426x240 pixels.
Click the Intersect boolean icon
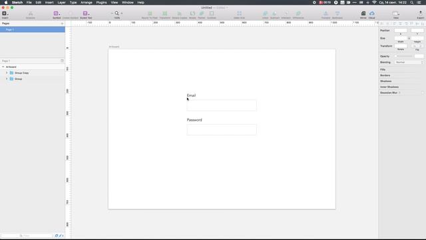tap(286, 13)
